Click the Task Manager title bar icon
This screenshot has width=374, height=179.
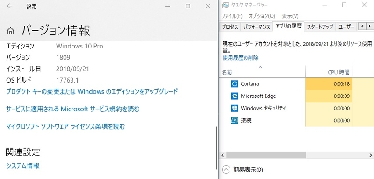(225, 5)
